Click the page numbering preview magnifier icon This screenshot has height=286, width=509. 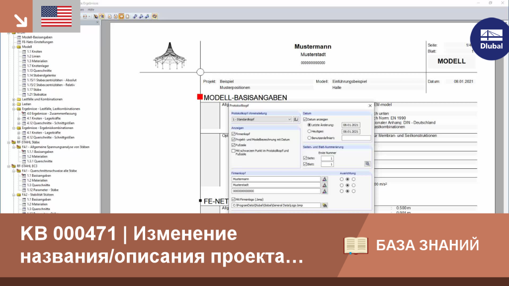[367, 164]
